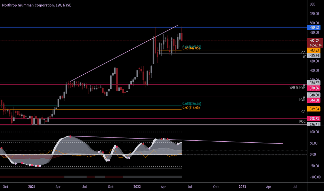Select the HVN label beside 344.68
Image resolution: width=324 pixels, height=191 pixels.
[302, 100]
